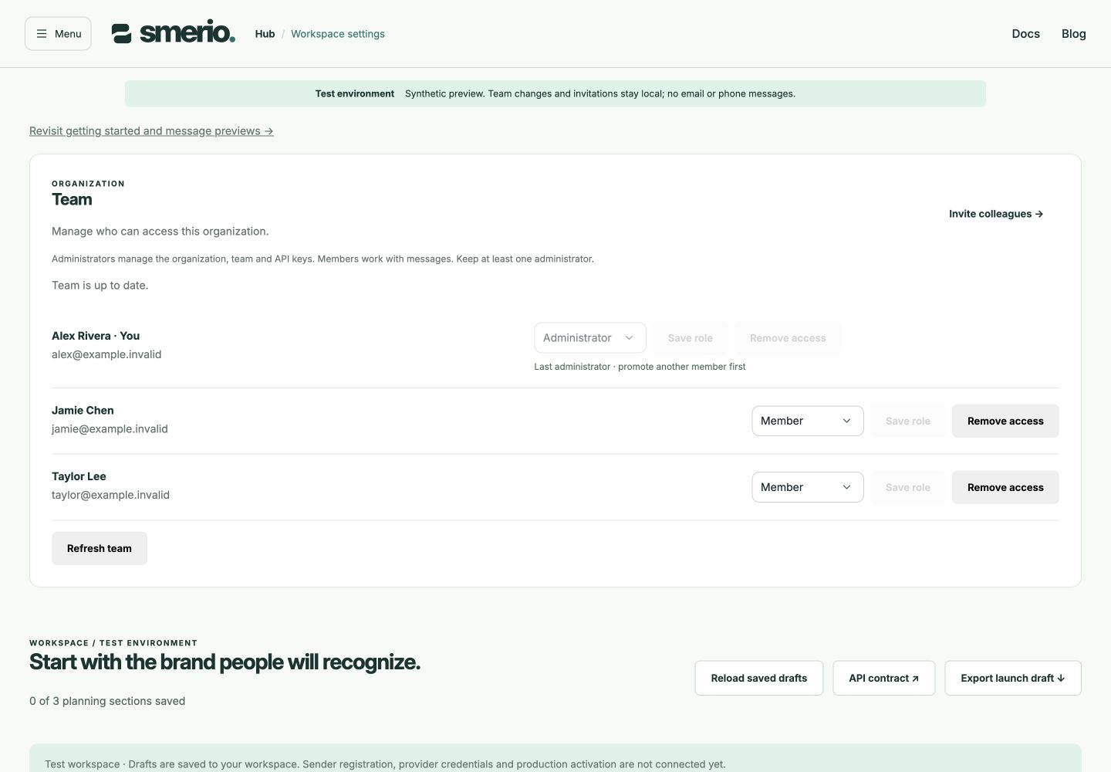Viewport: 1111px width, 772px height.
Task: Go to the Hub breadcrumb
Action: click(265, 34)
